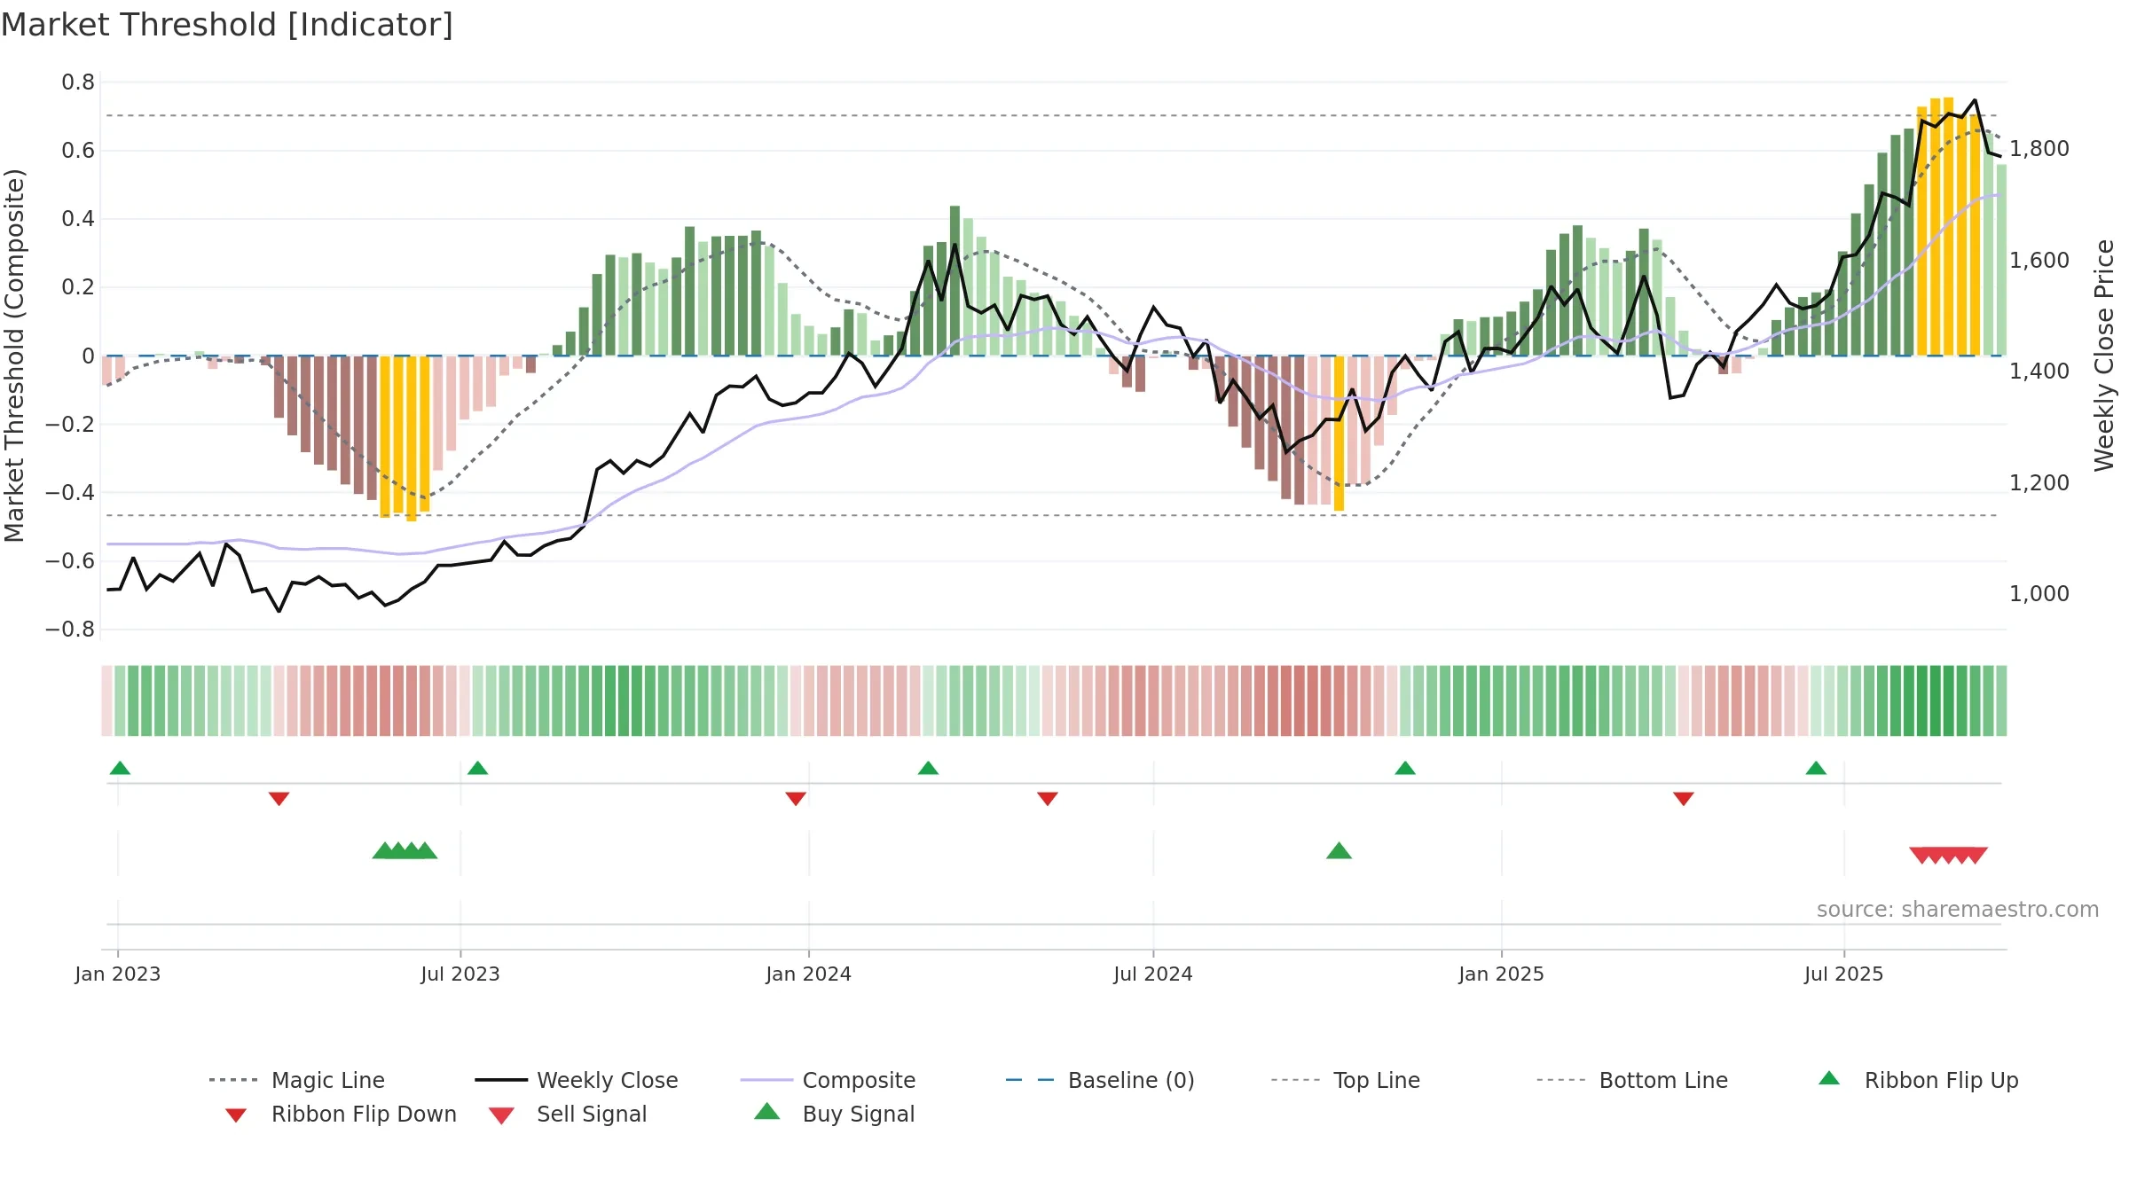
Task: Click the Jan 2023 x-axis label
Action: pos(118,974)
